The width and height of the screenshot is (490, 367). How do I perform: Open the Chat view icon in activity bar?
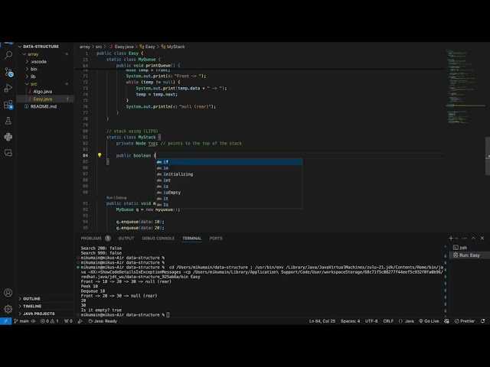[x=8, y=153]
